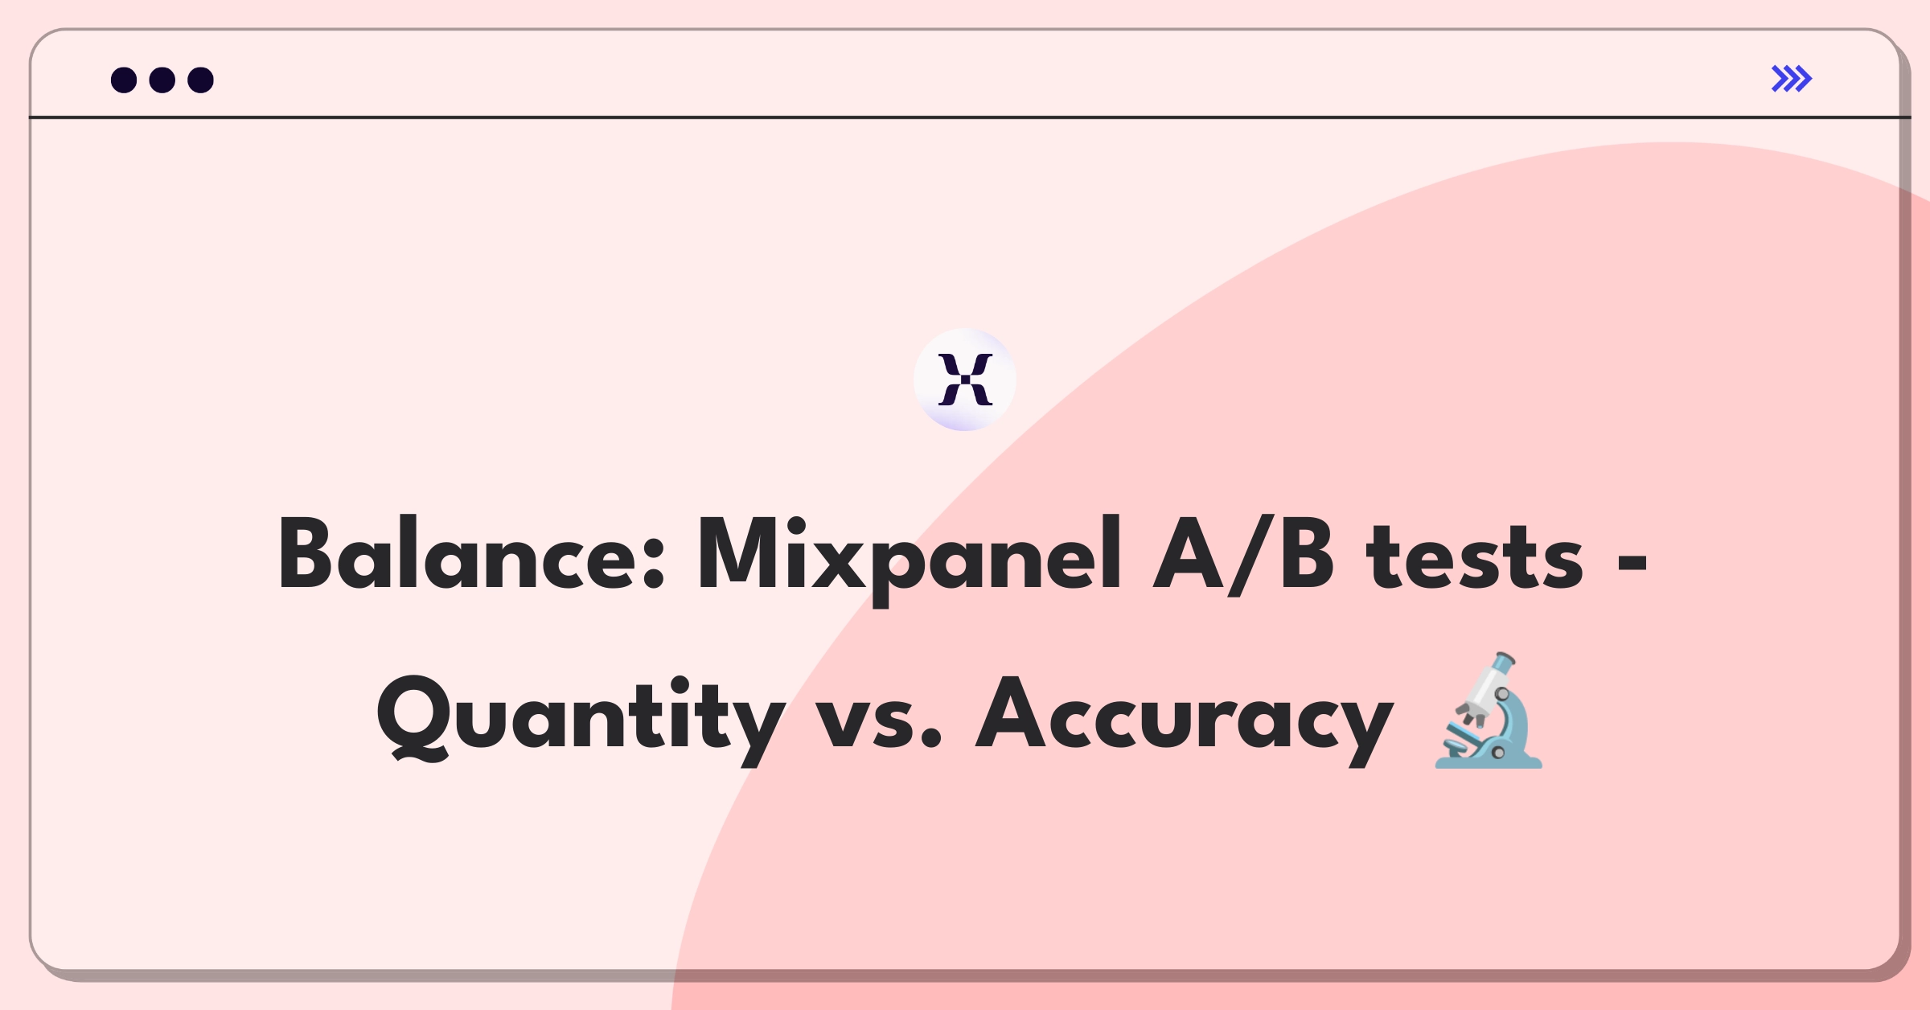Select the third dark window dot
The height and width of the screenshot is (1010, 1930).
[201, 80]
